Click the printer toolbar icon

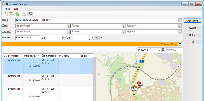(24, 14)
